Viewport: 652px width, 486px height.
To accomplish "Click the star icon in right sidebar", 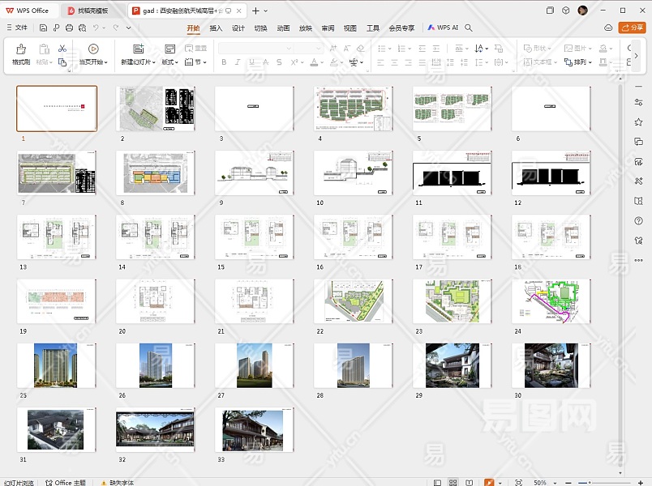I will 638,122.
